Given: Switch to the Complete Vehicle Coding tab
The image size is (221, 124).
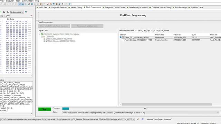Looking at the screenshot, I should 160,8.
